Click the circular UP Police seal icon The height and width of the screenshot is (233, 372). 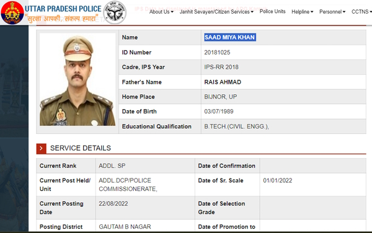115,12
